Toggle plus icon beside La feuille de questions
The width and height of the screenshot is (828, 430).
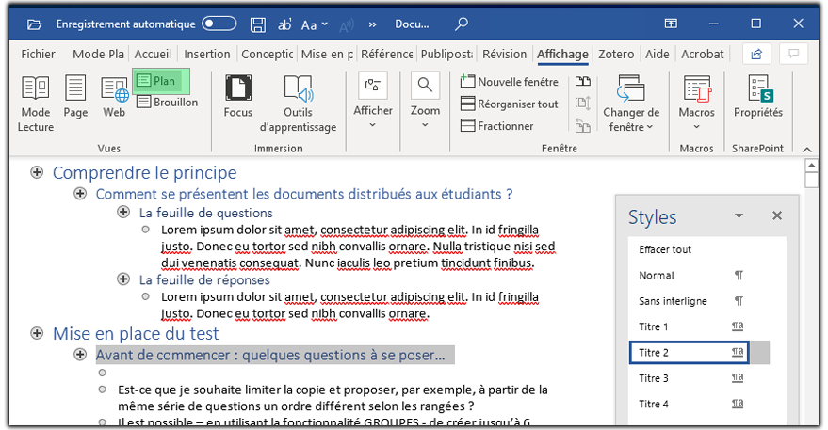point(123,212)
